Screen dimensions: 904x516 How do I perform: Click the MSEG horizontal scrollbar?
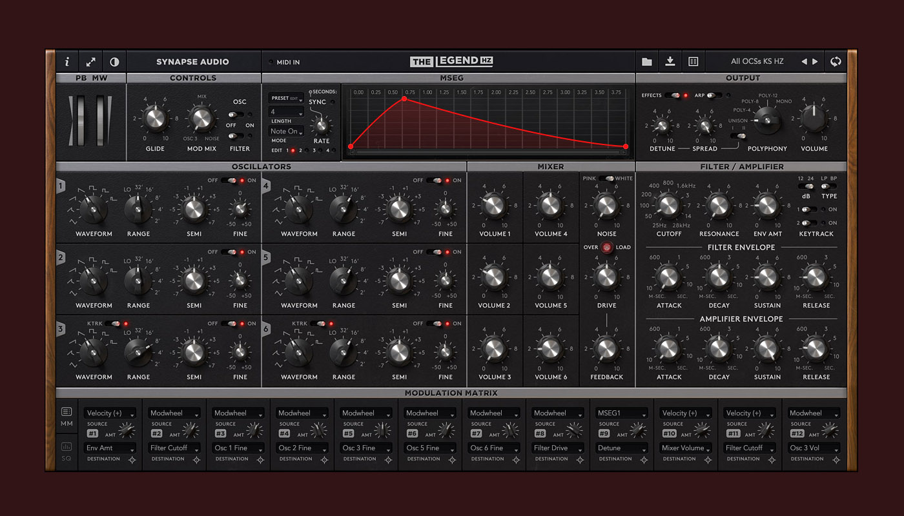click(488, 153)
